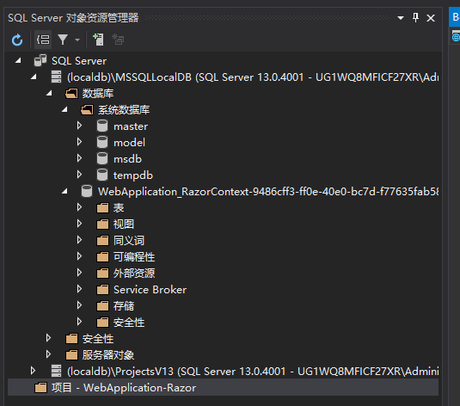Screen dimensions: 460x406
Task: Expand the 可编程性 folder
Action: 79,256
